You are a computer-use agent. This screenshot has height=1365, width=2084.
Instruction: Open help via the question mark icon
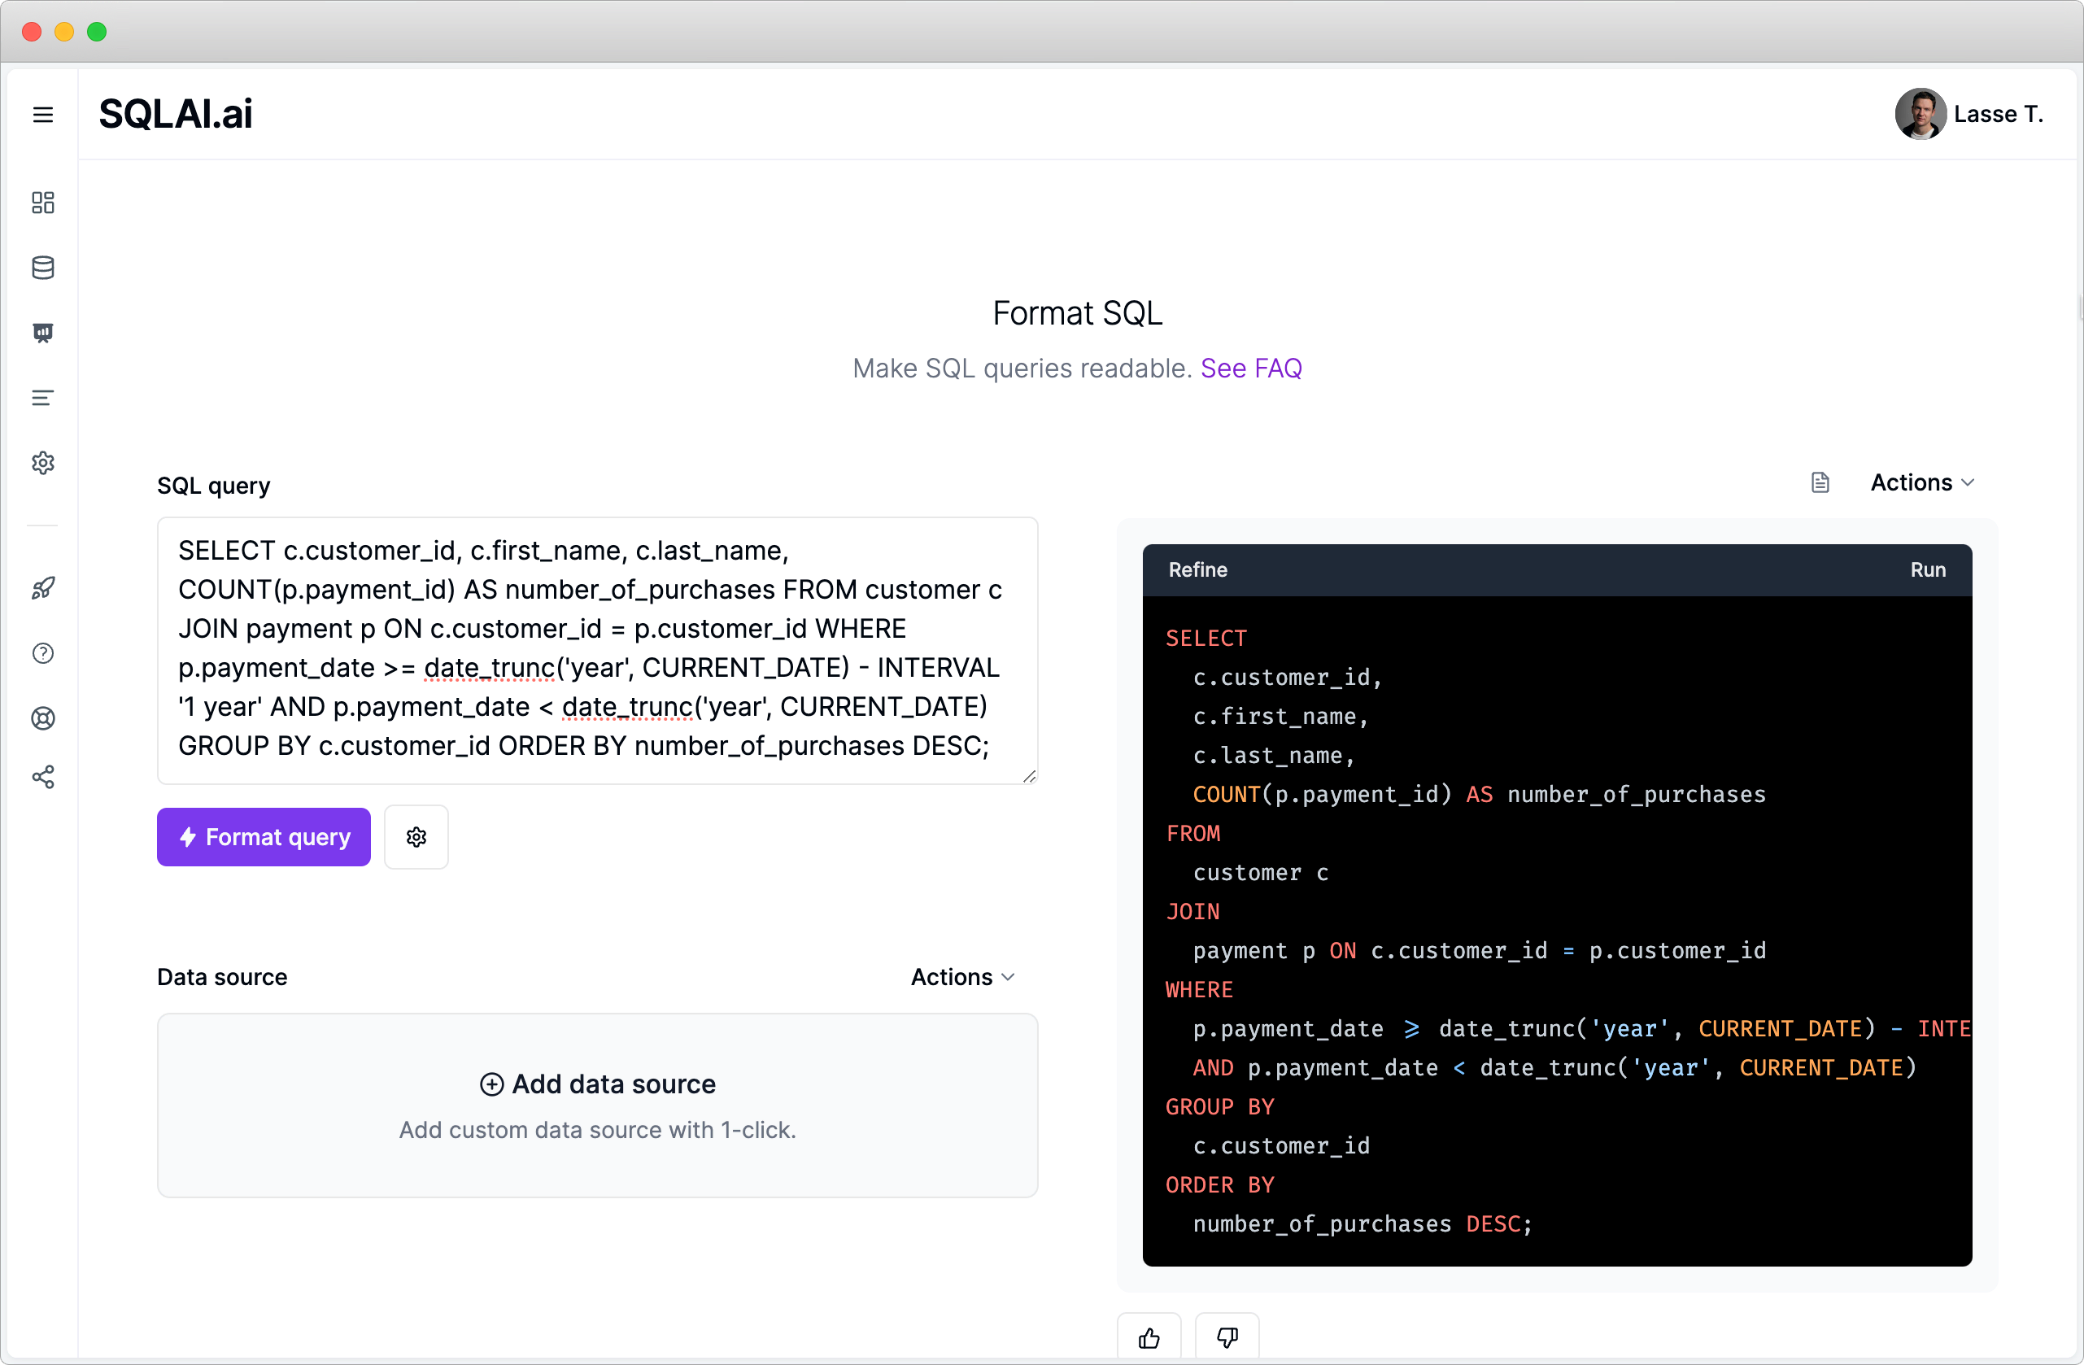[x=43, y=653]
